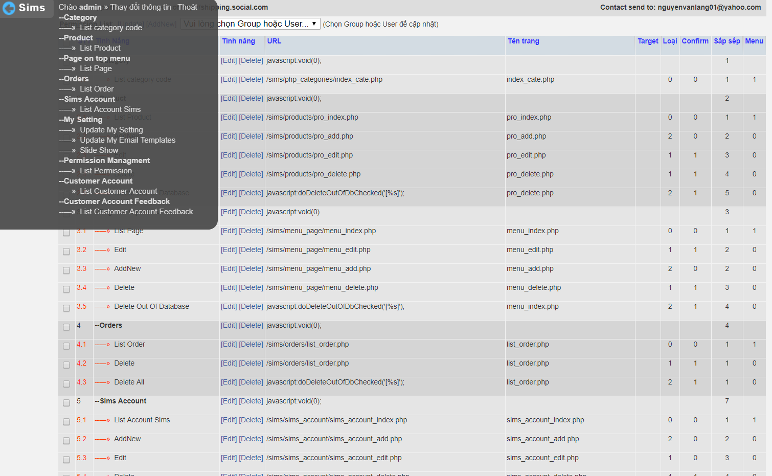Image resolution: width=772 pixels, height=476 pixels.
Task: Select the List Account Sims table row label
Action: 142,420
